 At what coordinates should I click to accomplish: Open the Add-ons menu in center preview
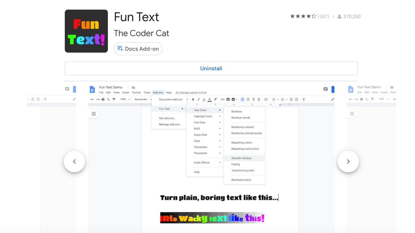pyautogui.click(x=158, y=93)
